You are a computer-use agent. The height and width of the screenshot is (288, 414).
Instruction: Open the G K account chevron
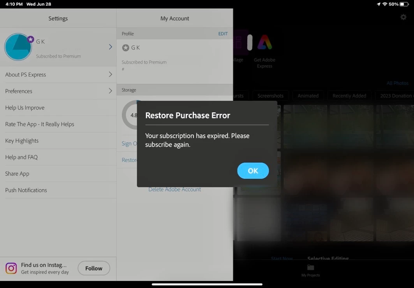click(x=110, y=47)
